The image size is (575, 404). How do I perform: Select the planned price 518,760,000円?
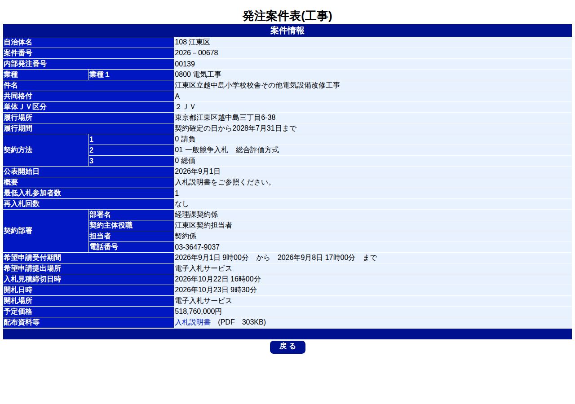coord(198,312)
